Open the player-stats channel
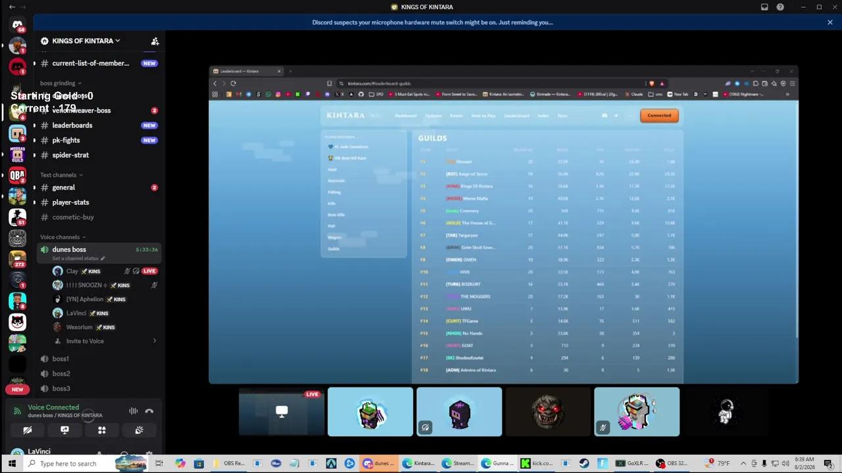This screenshot has width=842, height=473. click(x=99, y=202)
